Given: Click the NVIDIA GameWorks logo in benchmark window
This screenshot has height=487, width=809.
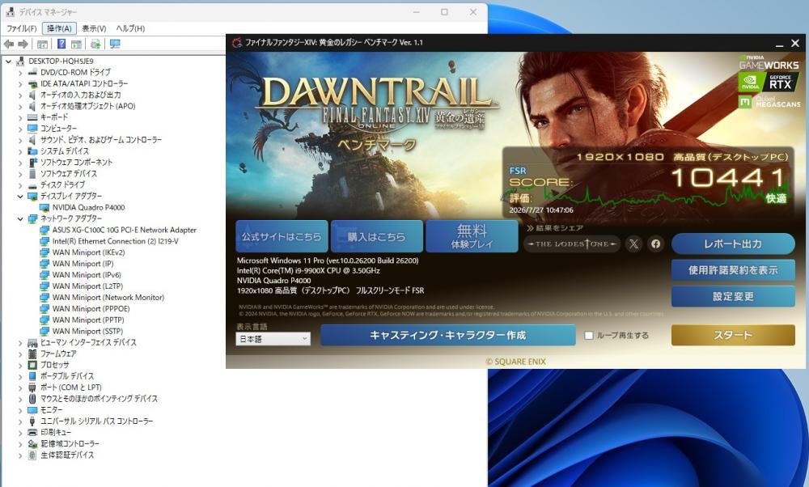Looking at the screenshot, I should click(x=769, y=62).
